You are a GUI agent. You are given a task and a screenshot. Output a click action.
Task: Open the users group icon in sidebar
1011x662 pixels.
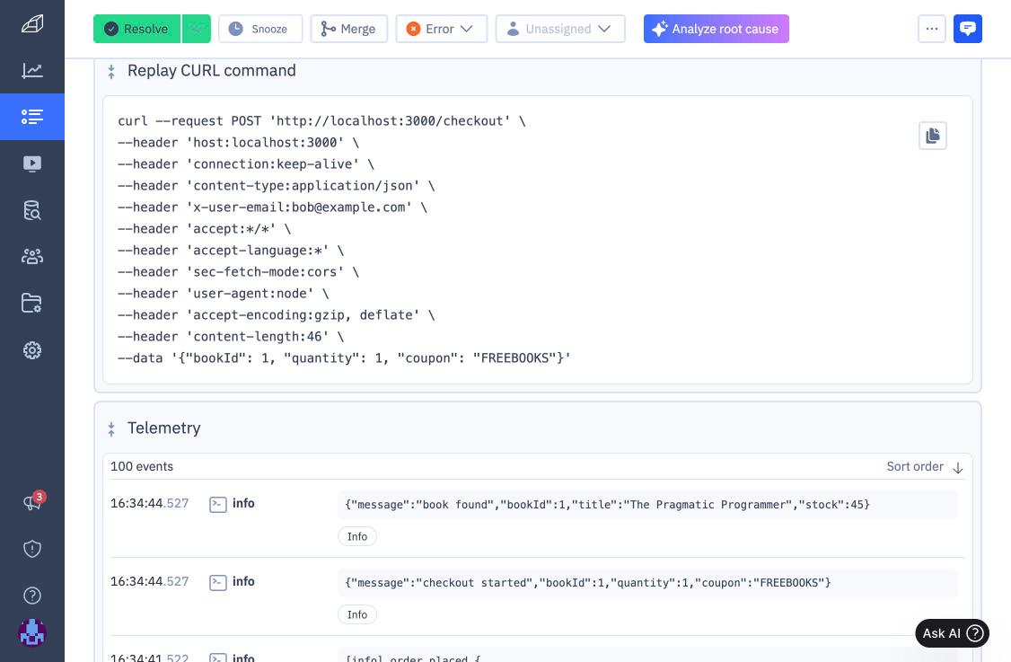32,257
